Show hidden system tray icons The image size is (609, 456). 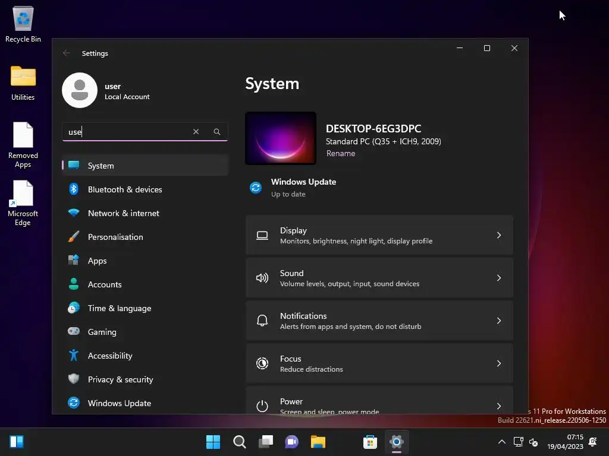pos(502,442)
